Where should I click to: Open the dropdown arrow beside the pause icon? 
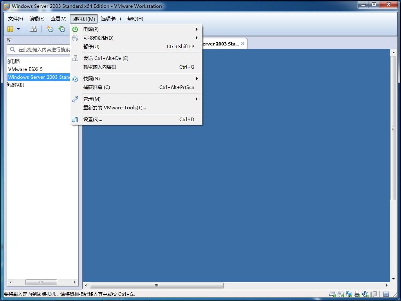coord(18,29)
